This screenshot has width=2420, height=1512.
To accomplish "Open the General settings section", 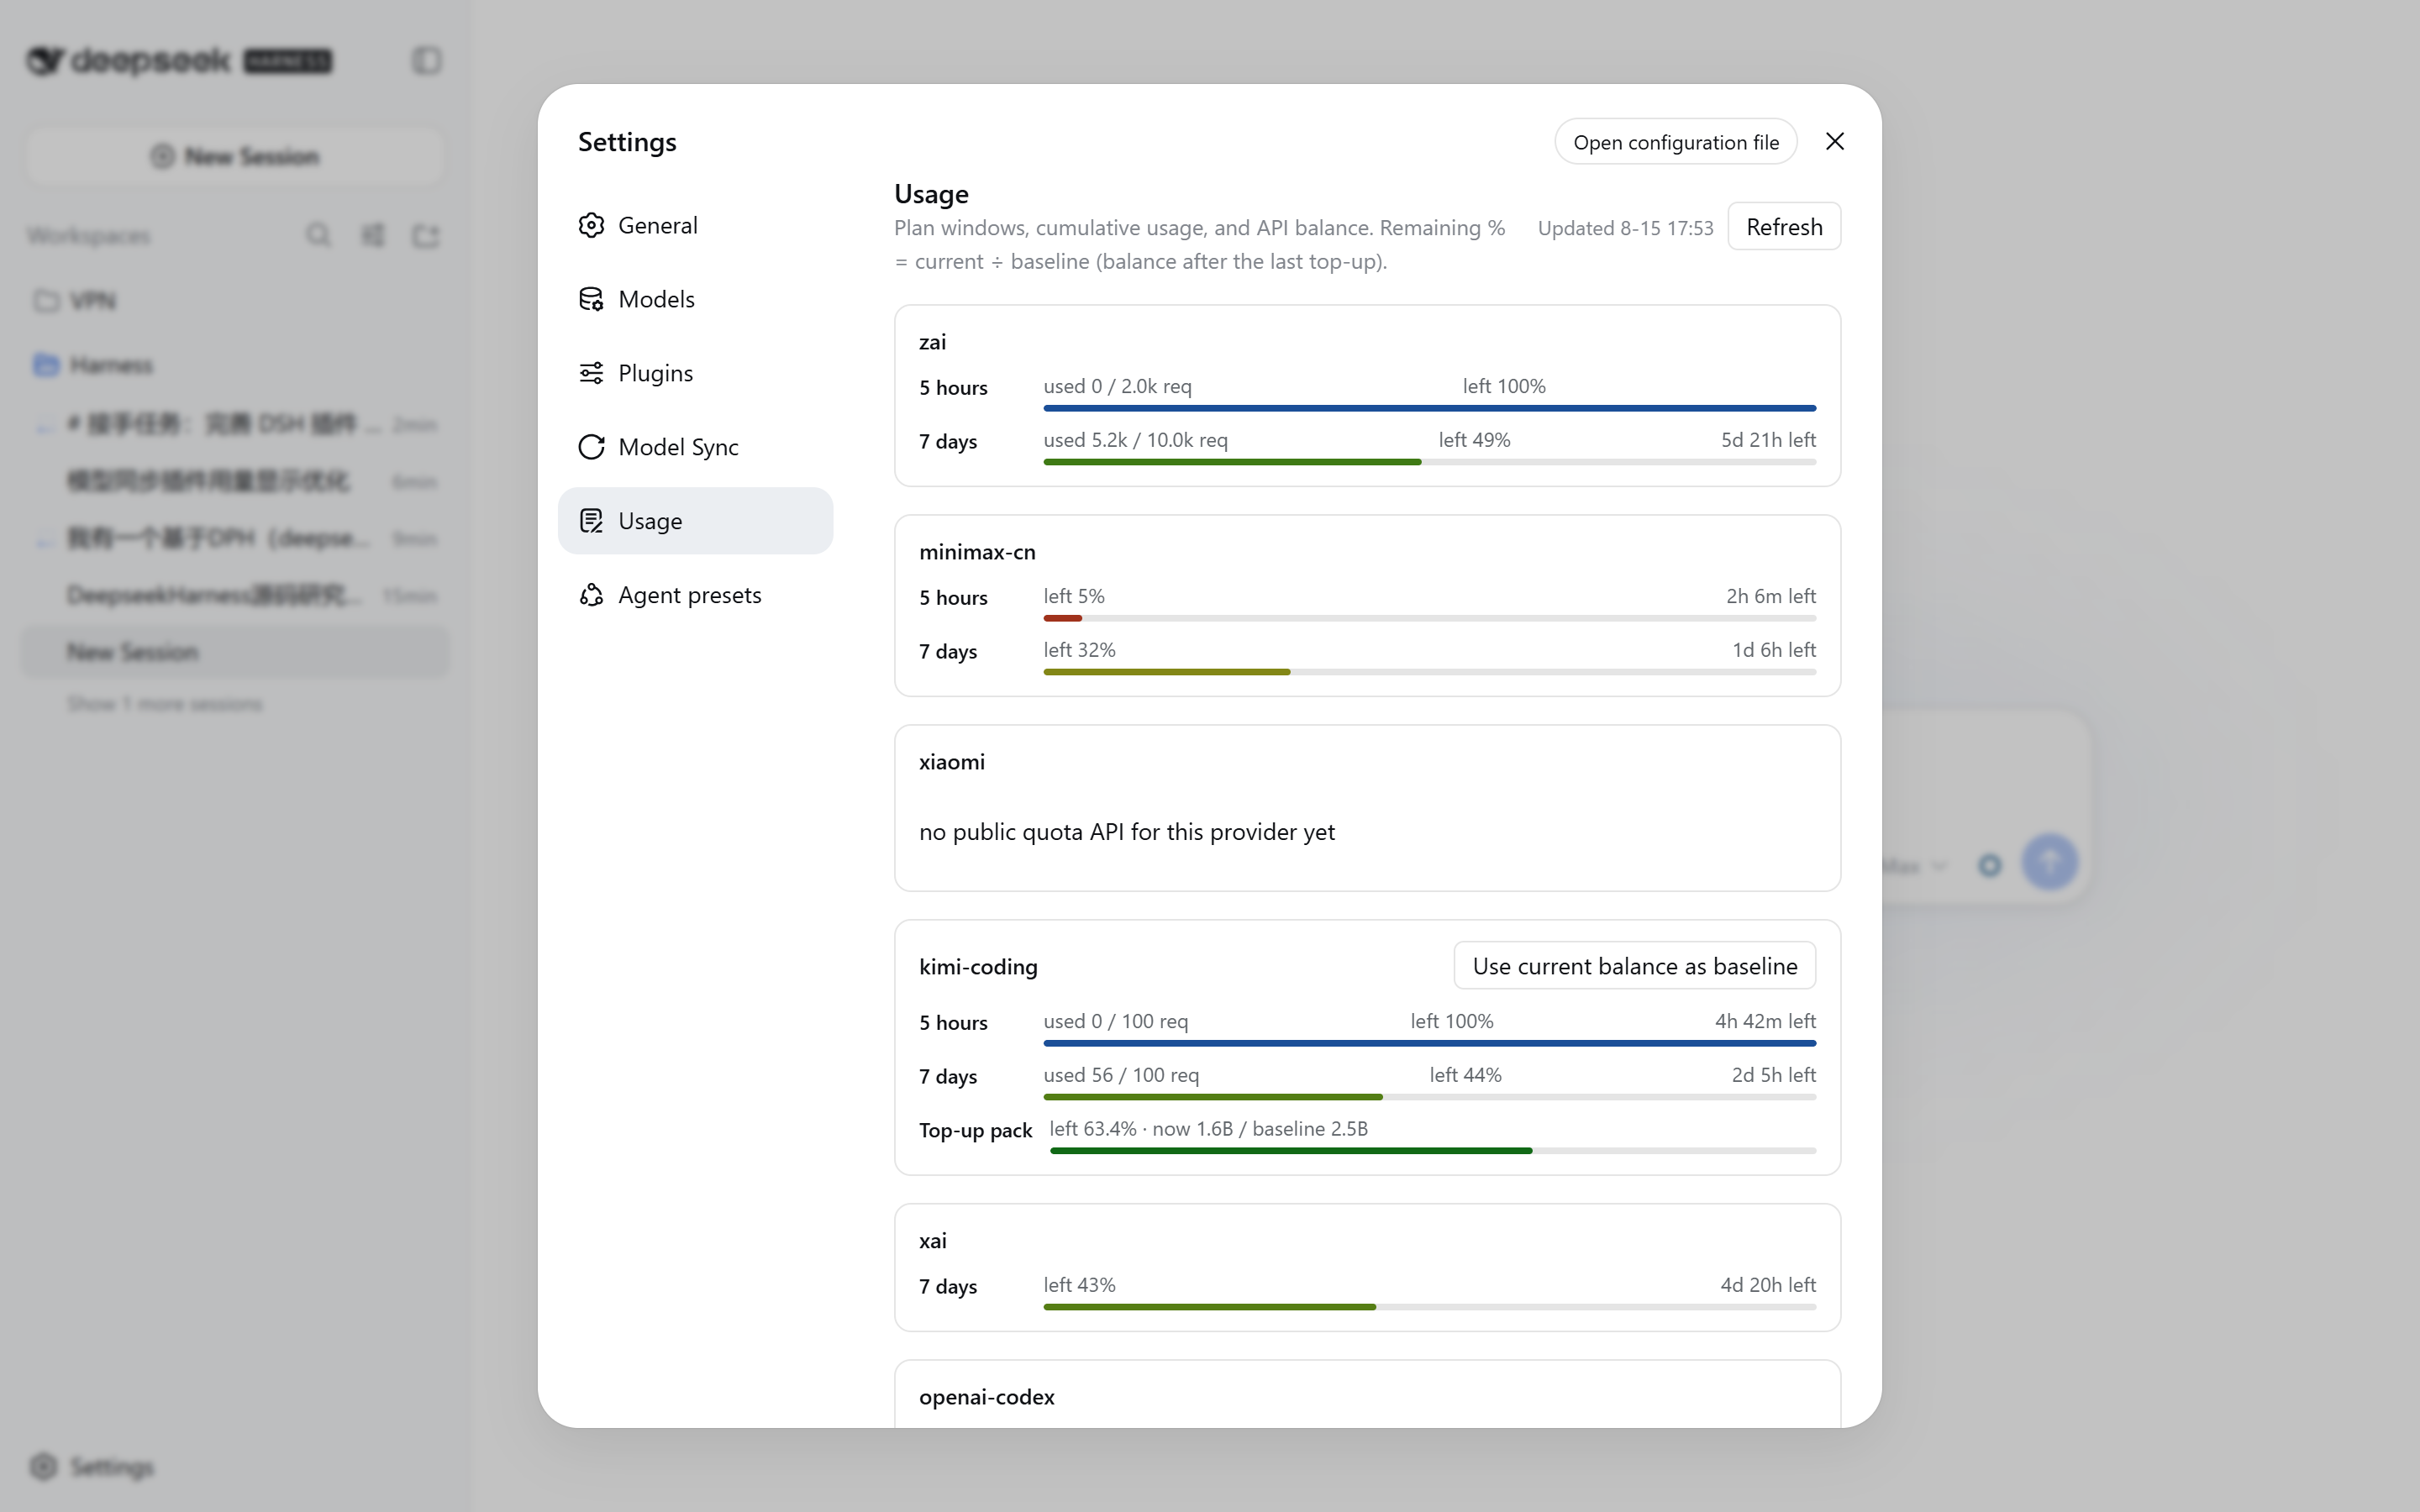I will point(695,225).
